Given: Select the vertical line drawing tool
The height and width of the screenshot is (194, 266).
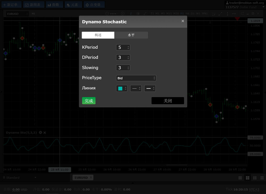Looking at the screenshot, I should (x=228, y=14).
